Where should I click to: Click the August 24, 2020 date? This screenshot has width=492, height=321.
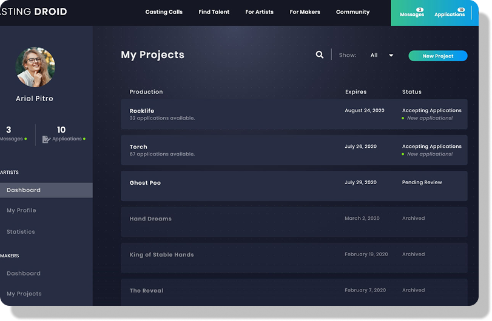coord(364,111)
